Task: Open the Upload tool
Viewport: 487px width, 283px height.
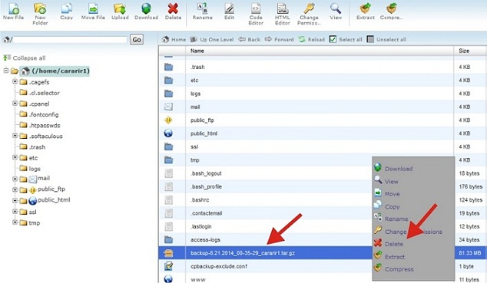Action: (120, 12)
